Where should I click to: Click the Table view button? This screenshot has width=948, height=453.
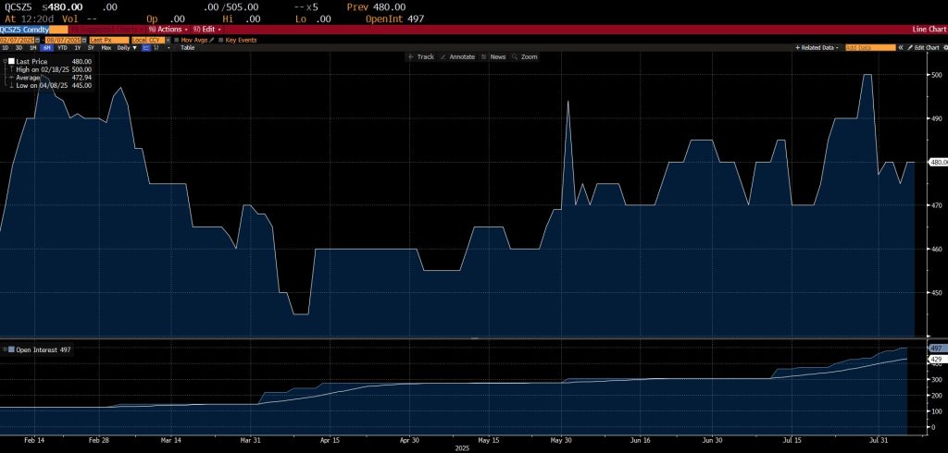(187, 47)
